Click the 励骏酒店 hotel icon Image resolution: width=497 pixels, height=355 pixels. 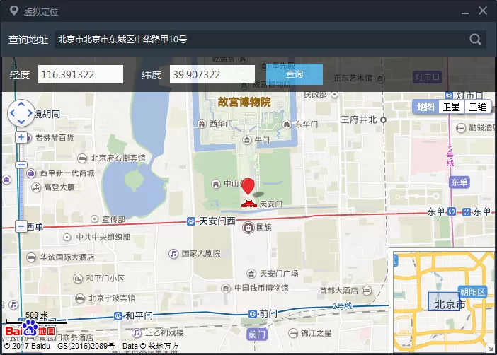(x=461, y=128)
